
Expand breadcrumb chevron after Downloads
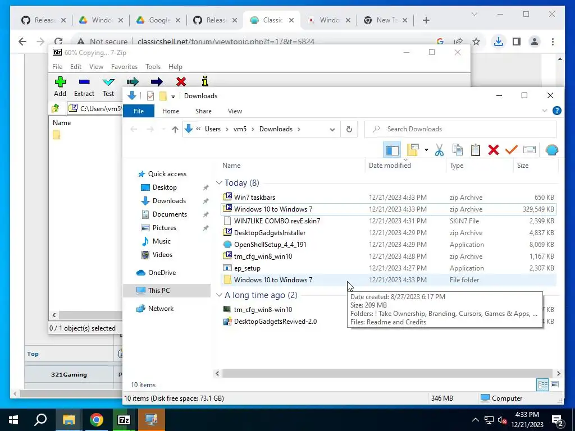pos(299,129)
